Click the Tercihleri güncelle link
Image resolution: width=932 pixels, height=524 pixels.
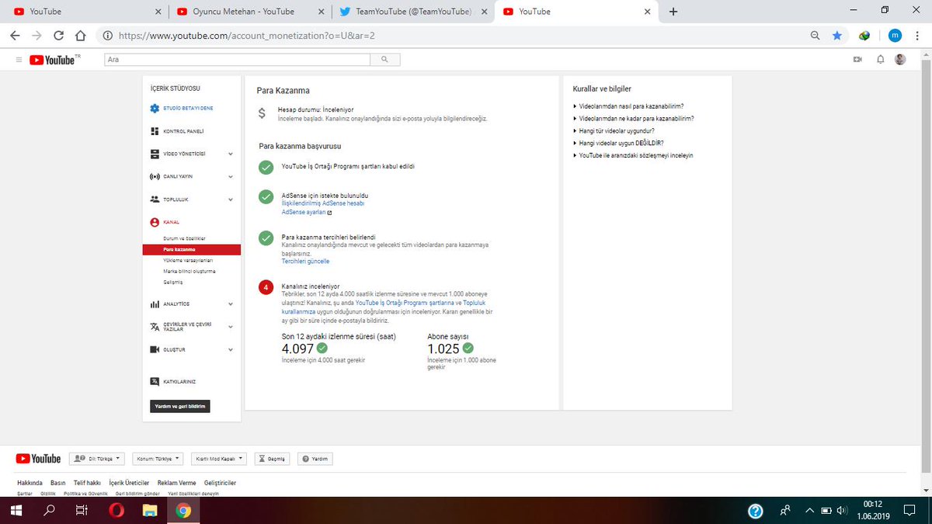coord(305,262)
